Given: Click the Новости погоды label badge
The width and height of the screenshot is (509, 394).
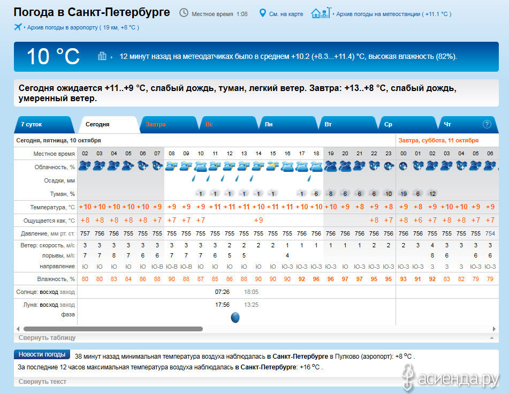Looking at the screenshot, I should coord(42,354).
